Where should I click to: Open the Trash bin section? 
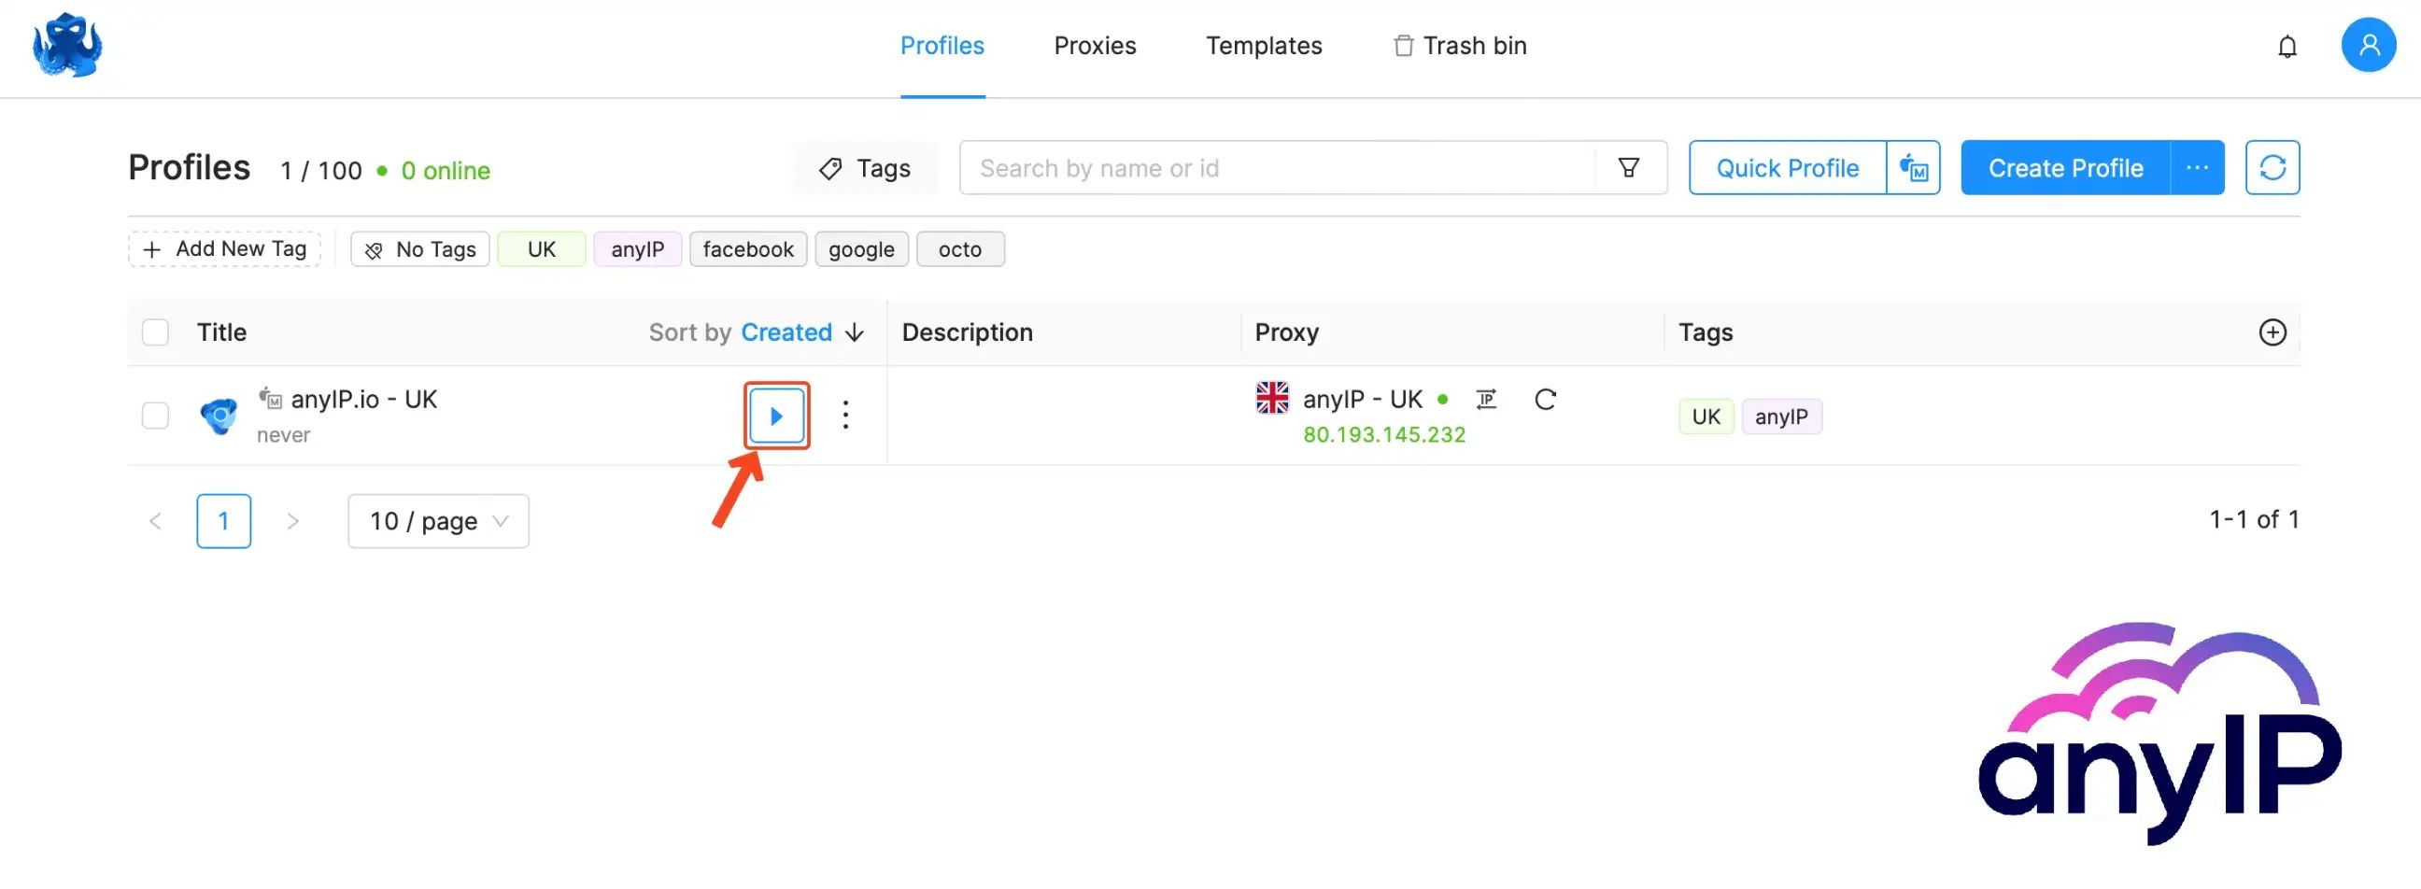1458,45
